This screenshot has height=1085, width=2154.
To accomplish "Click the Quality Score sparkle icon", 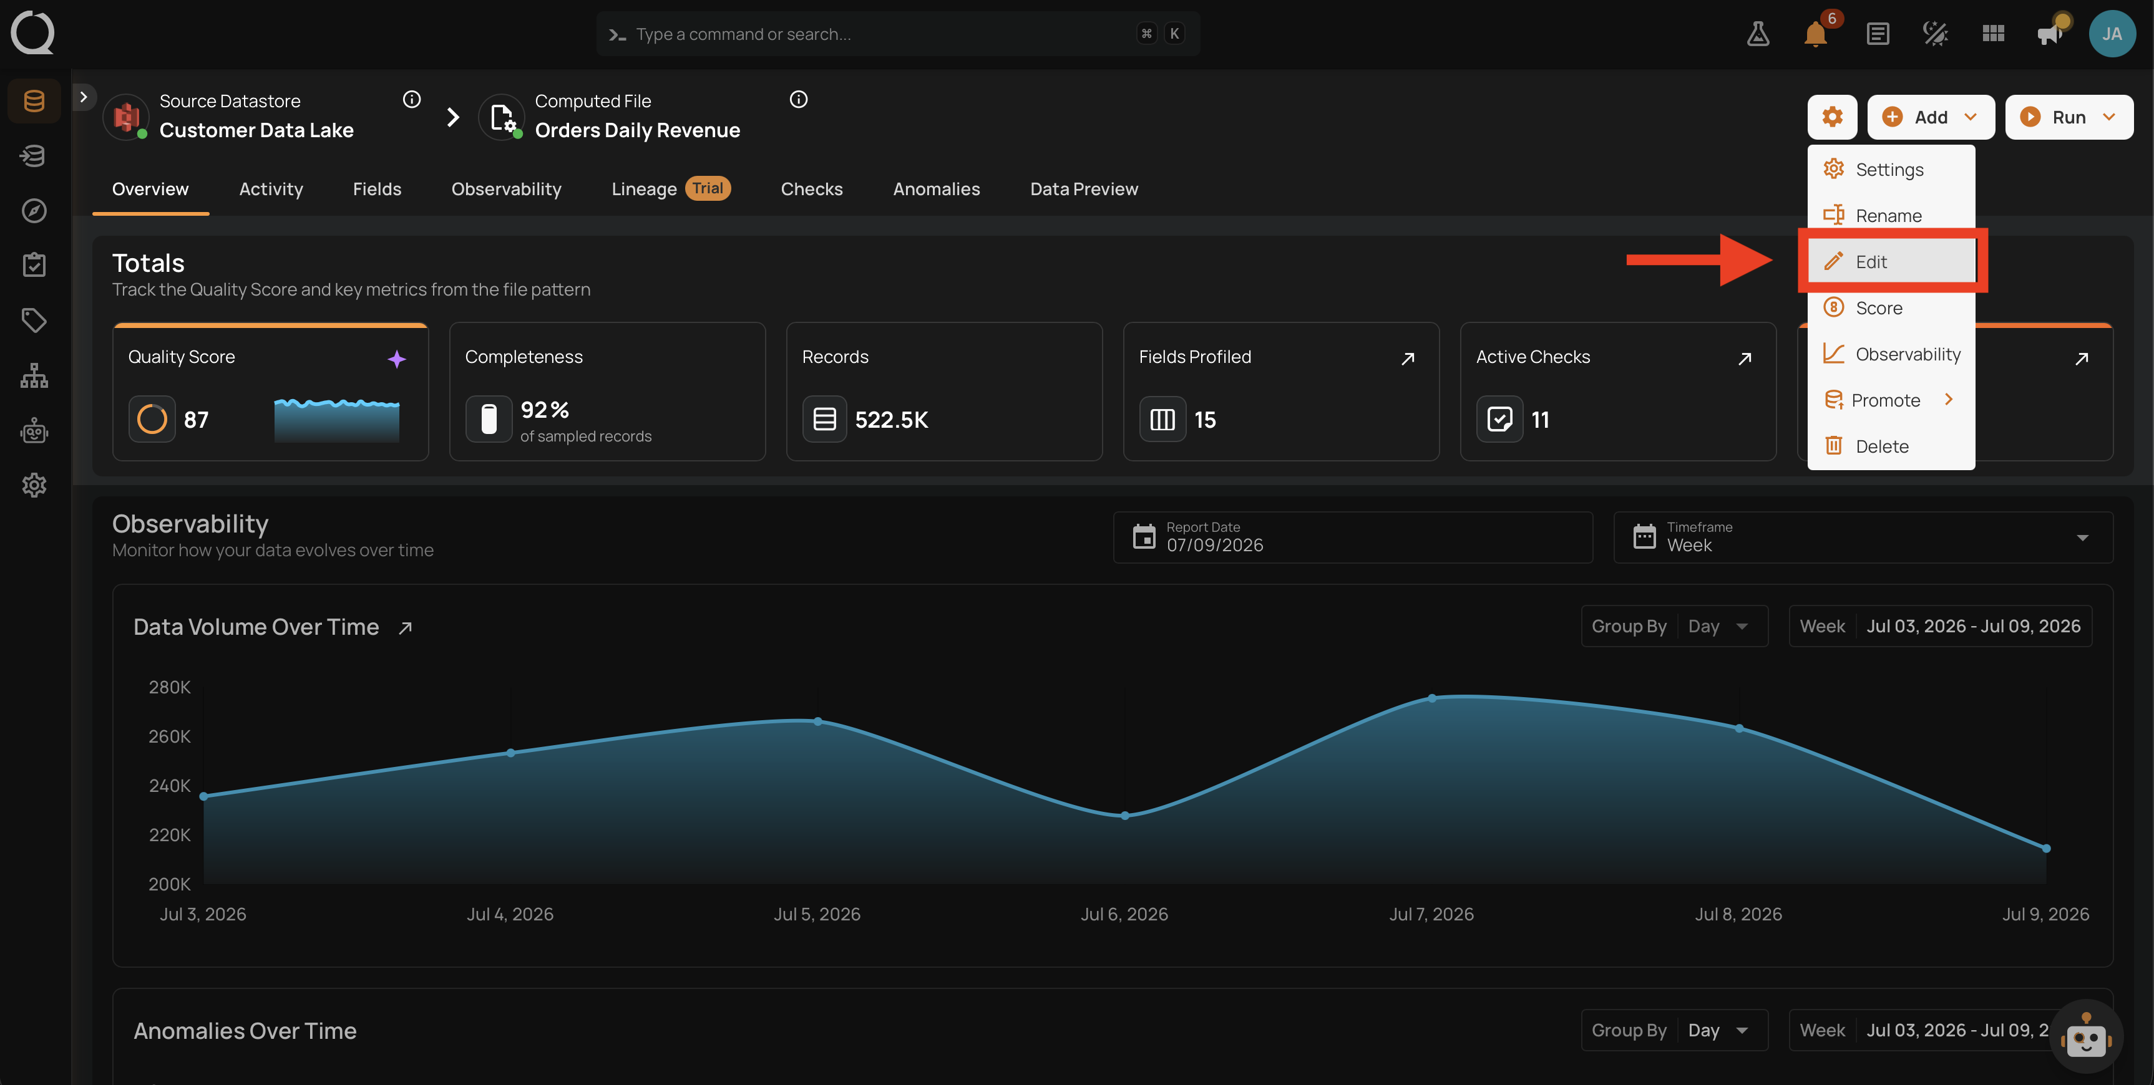I will [x=396, y=359].
